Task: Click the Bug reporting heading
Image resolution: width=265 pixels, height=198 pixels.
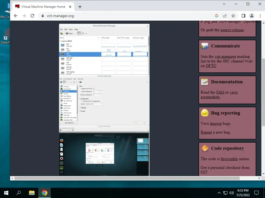Action: pyautogui.click(x=225, y=113)
